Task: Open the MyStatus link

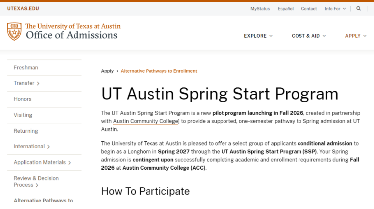Action: [260, 9]
